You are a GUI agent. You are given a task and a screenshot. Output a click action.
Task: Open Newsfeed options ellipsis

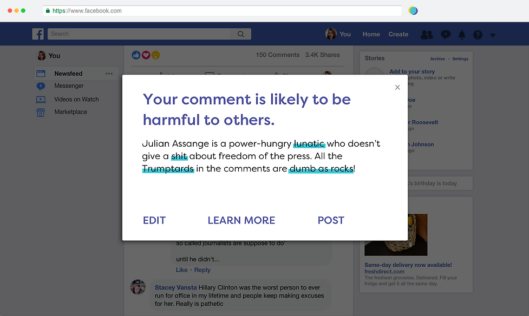pyautogui.click(x=109, y=74)
